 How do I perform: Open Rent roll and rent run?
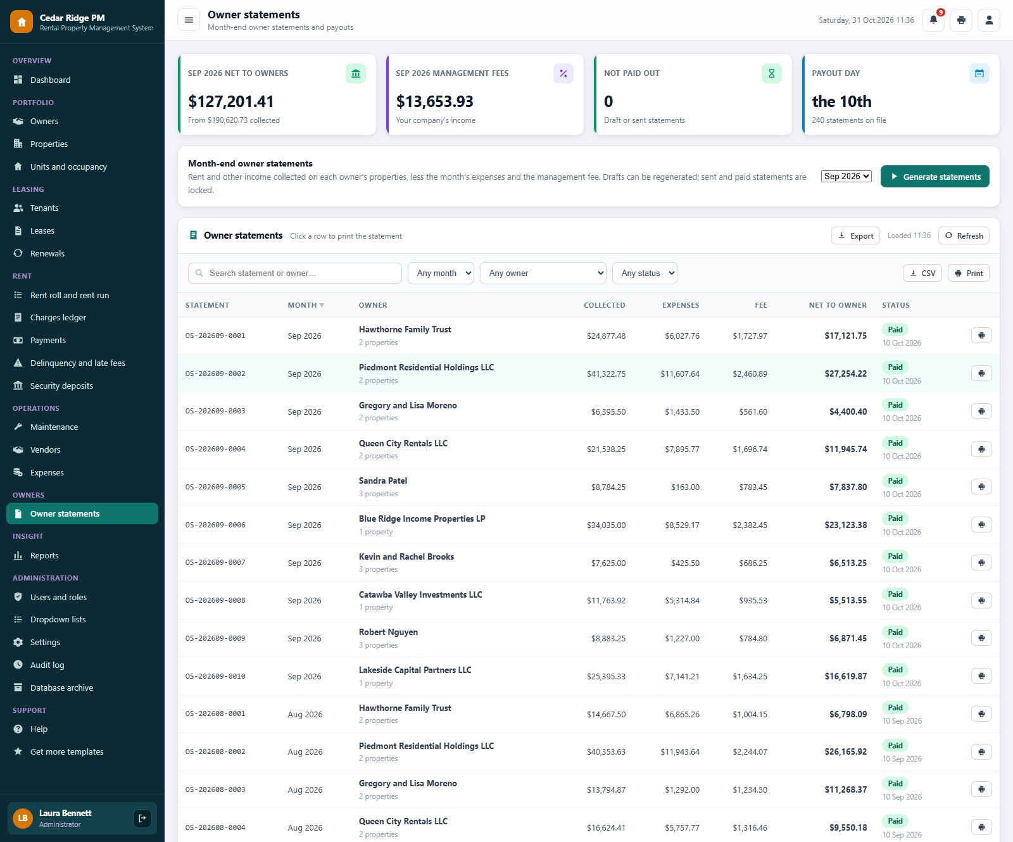click(x=82, y=295)
